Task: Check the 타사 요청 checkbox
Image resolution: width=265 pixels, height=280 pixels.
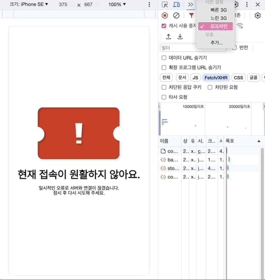Action: pyautogui.click(x=164, y=97)
